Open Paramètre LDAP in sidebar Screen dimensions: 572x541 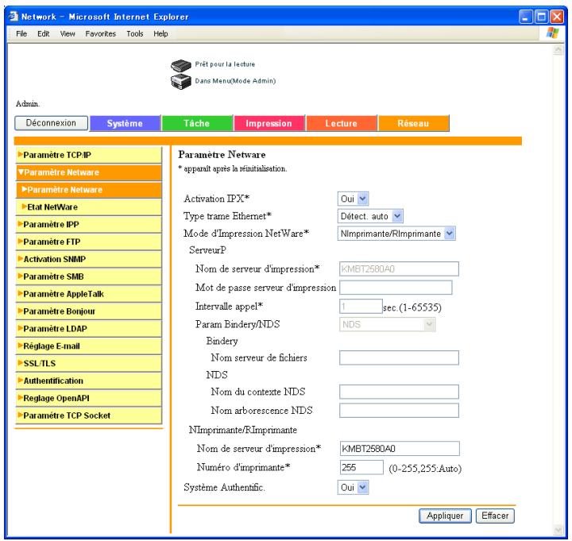click(x=89, y=328)
